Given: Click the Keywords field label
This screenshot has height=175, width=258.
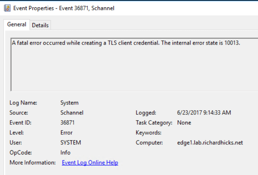Looking at the screenshot, I should tap(148, 132).
